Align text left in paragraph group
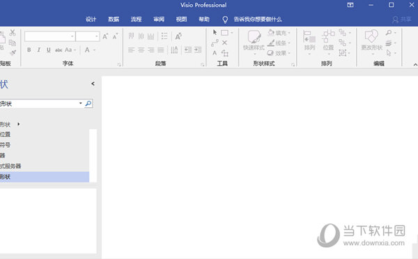Screen dimensions: 418x259 (131, 50)
